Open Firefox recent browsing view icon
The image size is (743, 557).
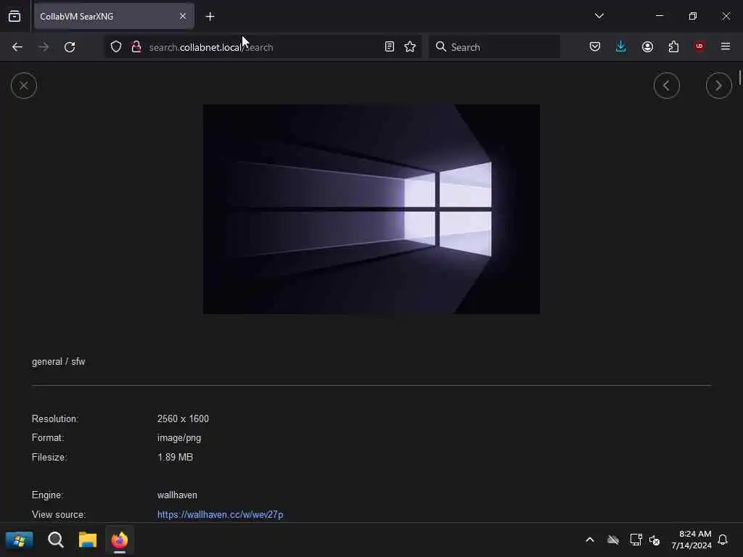tap(15, 16)
